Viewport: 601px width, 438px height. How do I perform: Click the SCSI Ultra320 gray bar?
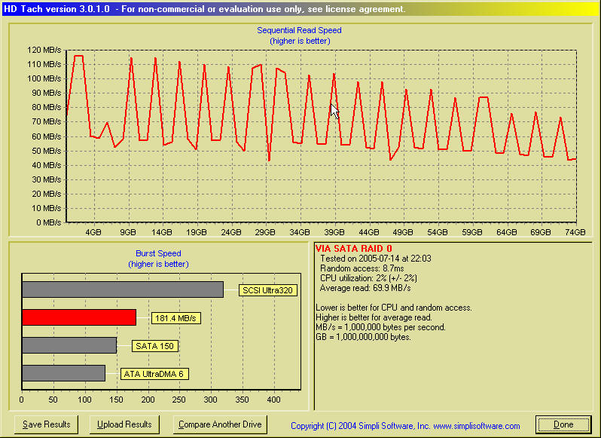(123, 289)
